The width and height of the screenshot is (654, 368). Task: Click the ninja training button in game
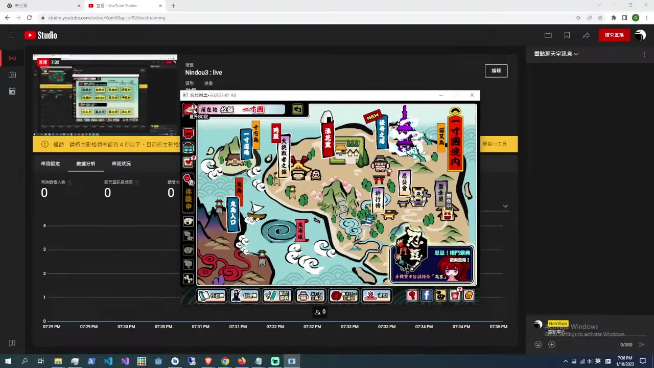pos(244,295)
